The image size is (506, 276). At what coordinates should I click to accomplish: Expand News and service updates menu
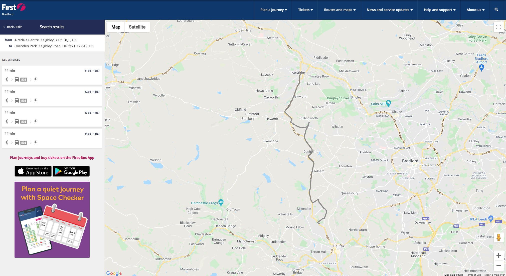click(x=390, y=10)
